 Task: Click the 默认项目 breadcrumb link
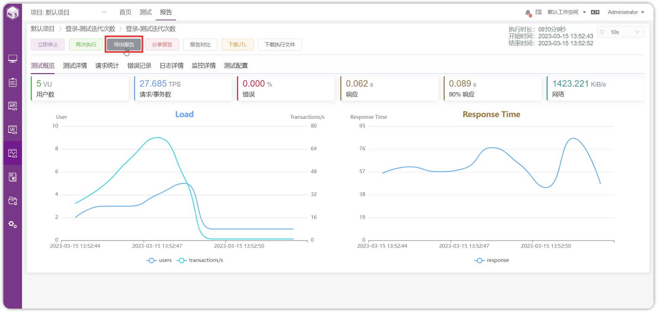(43, 29)
